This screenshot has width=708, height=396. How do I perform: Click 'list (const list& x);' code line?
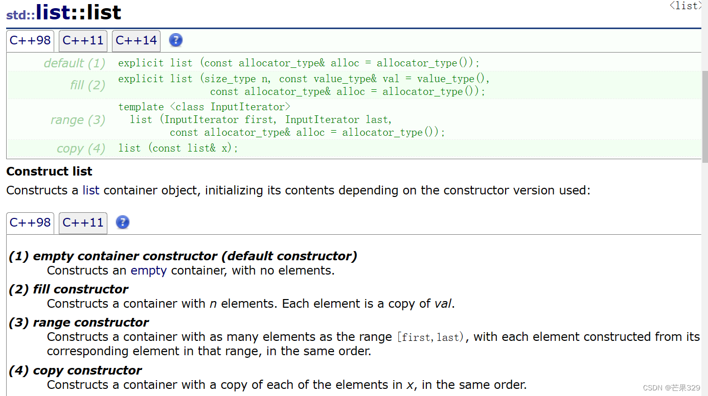[178, 148]
